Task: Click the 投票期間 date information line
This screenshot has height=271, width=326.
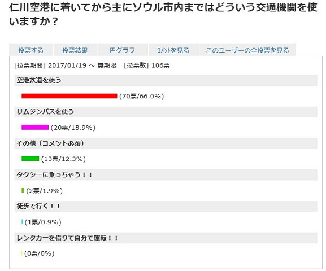Action: (92, 65)
